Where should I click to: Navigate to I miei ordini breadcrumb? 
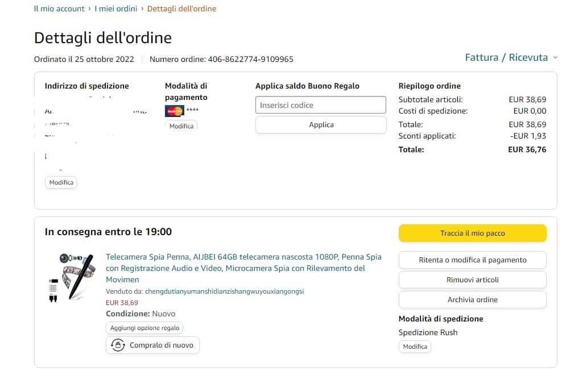point(115,9)
